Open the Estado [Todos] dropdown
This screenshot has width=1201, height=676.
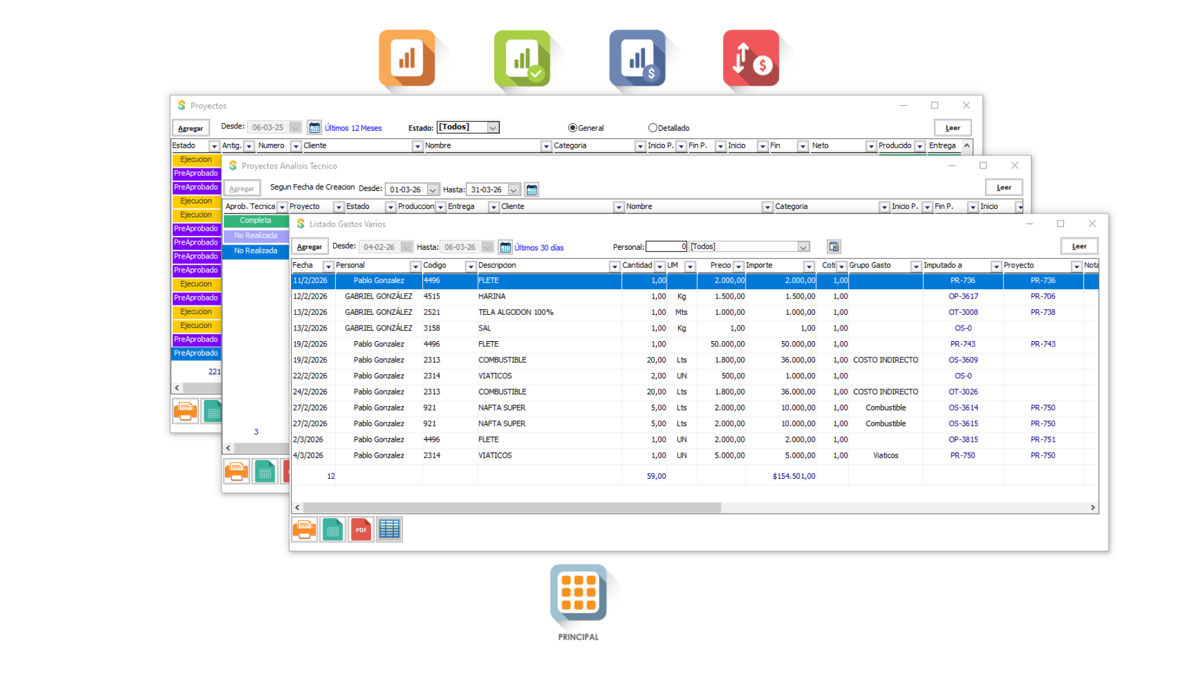click(x=493, y=128)
